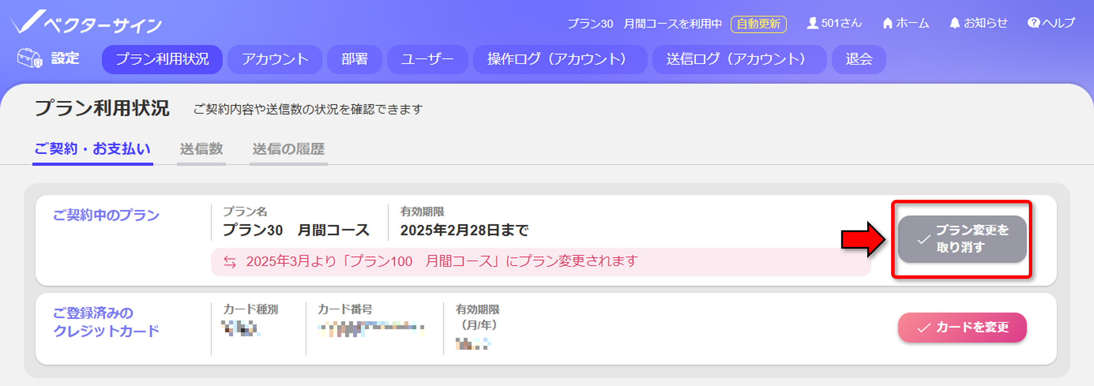Open 送信ログ（アカウント） menu

(x=739, y=59)
